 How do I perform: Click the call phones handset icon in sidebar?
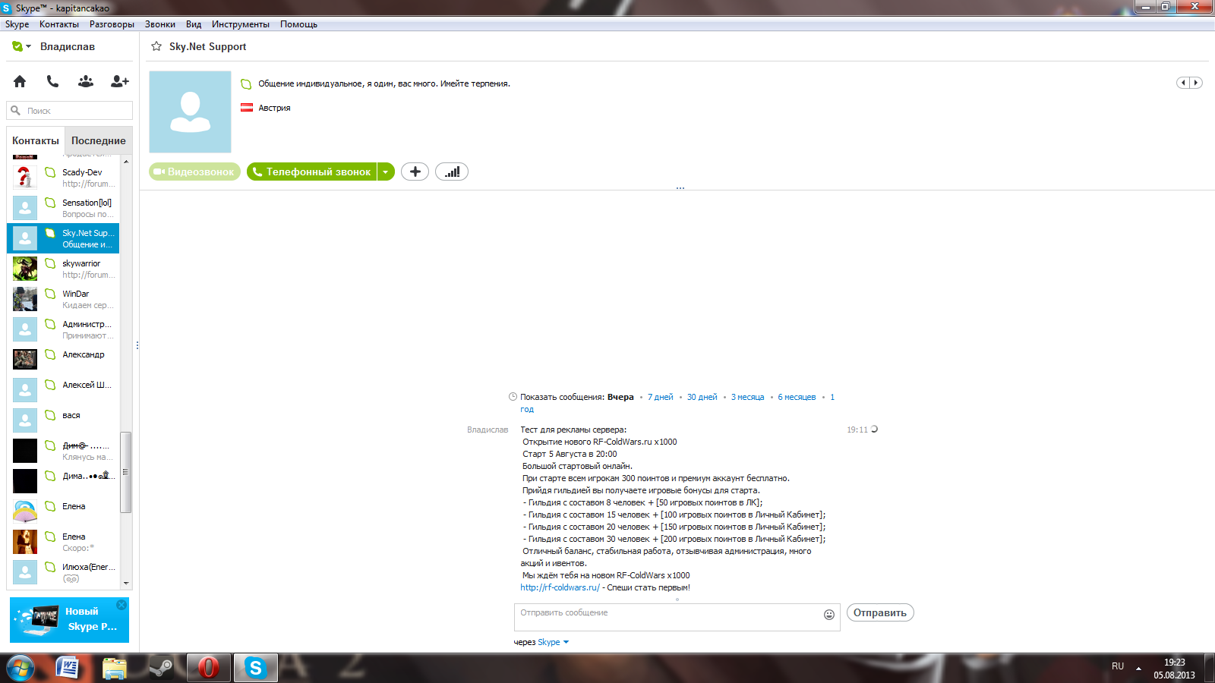pos(52,81)
